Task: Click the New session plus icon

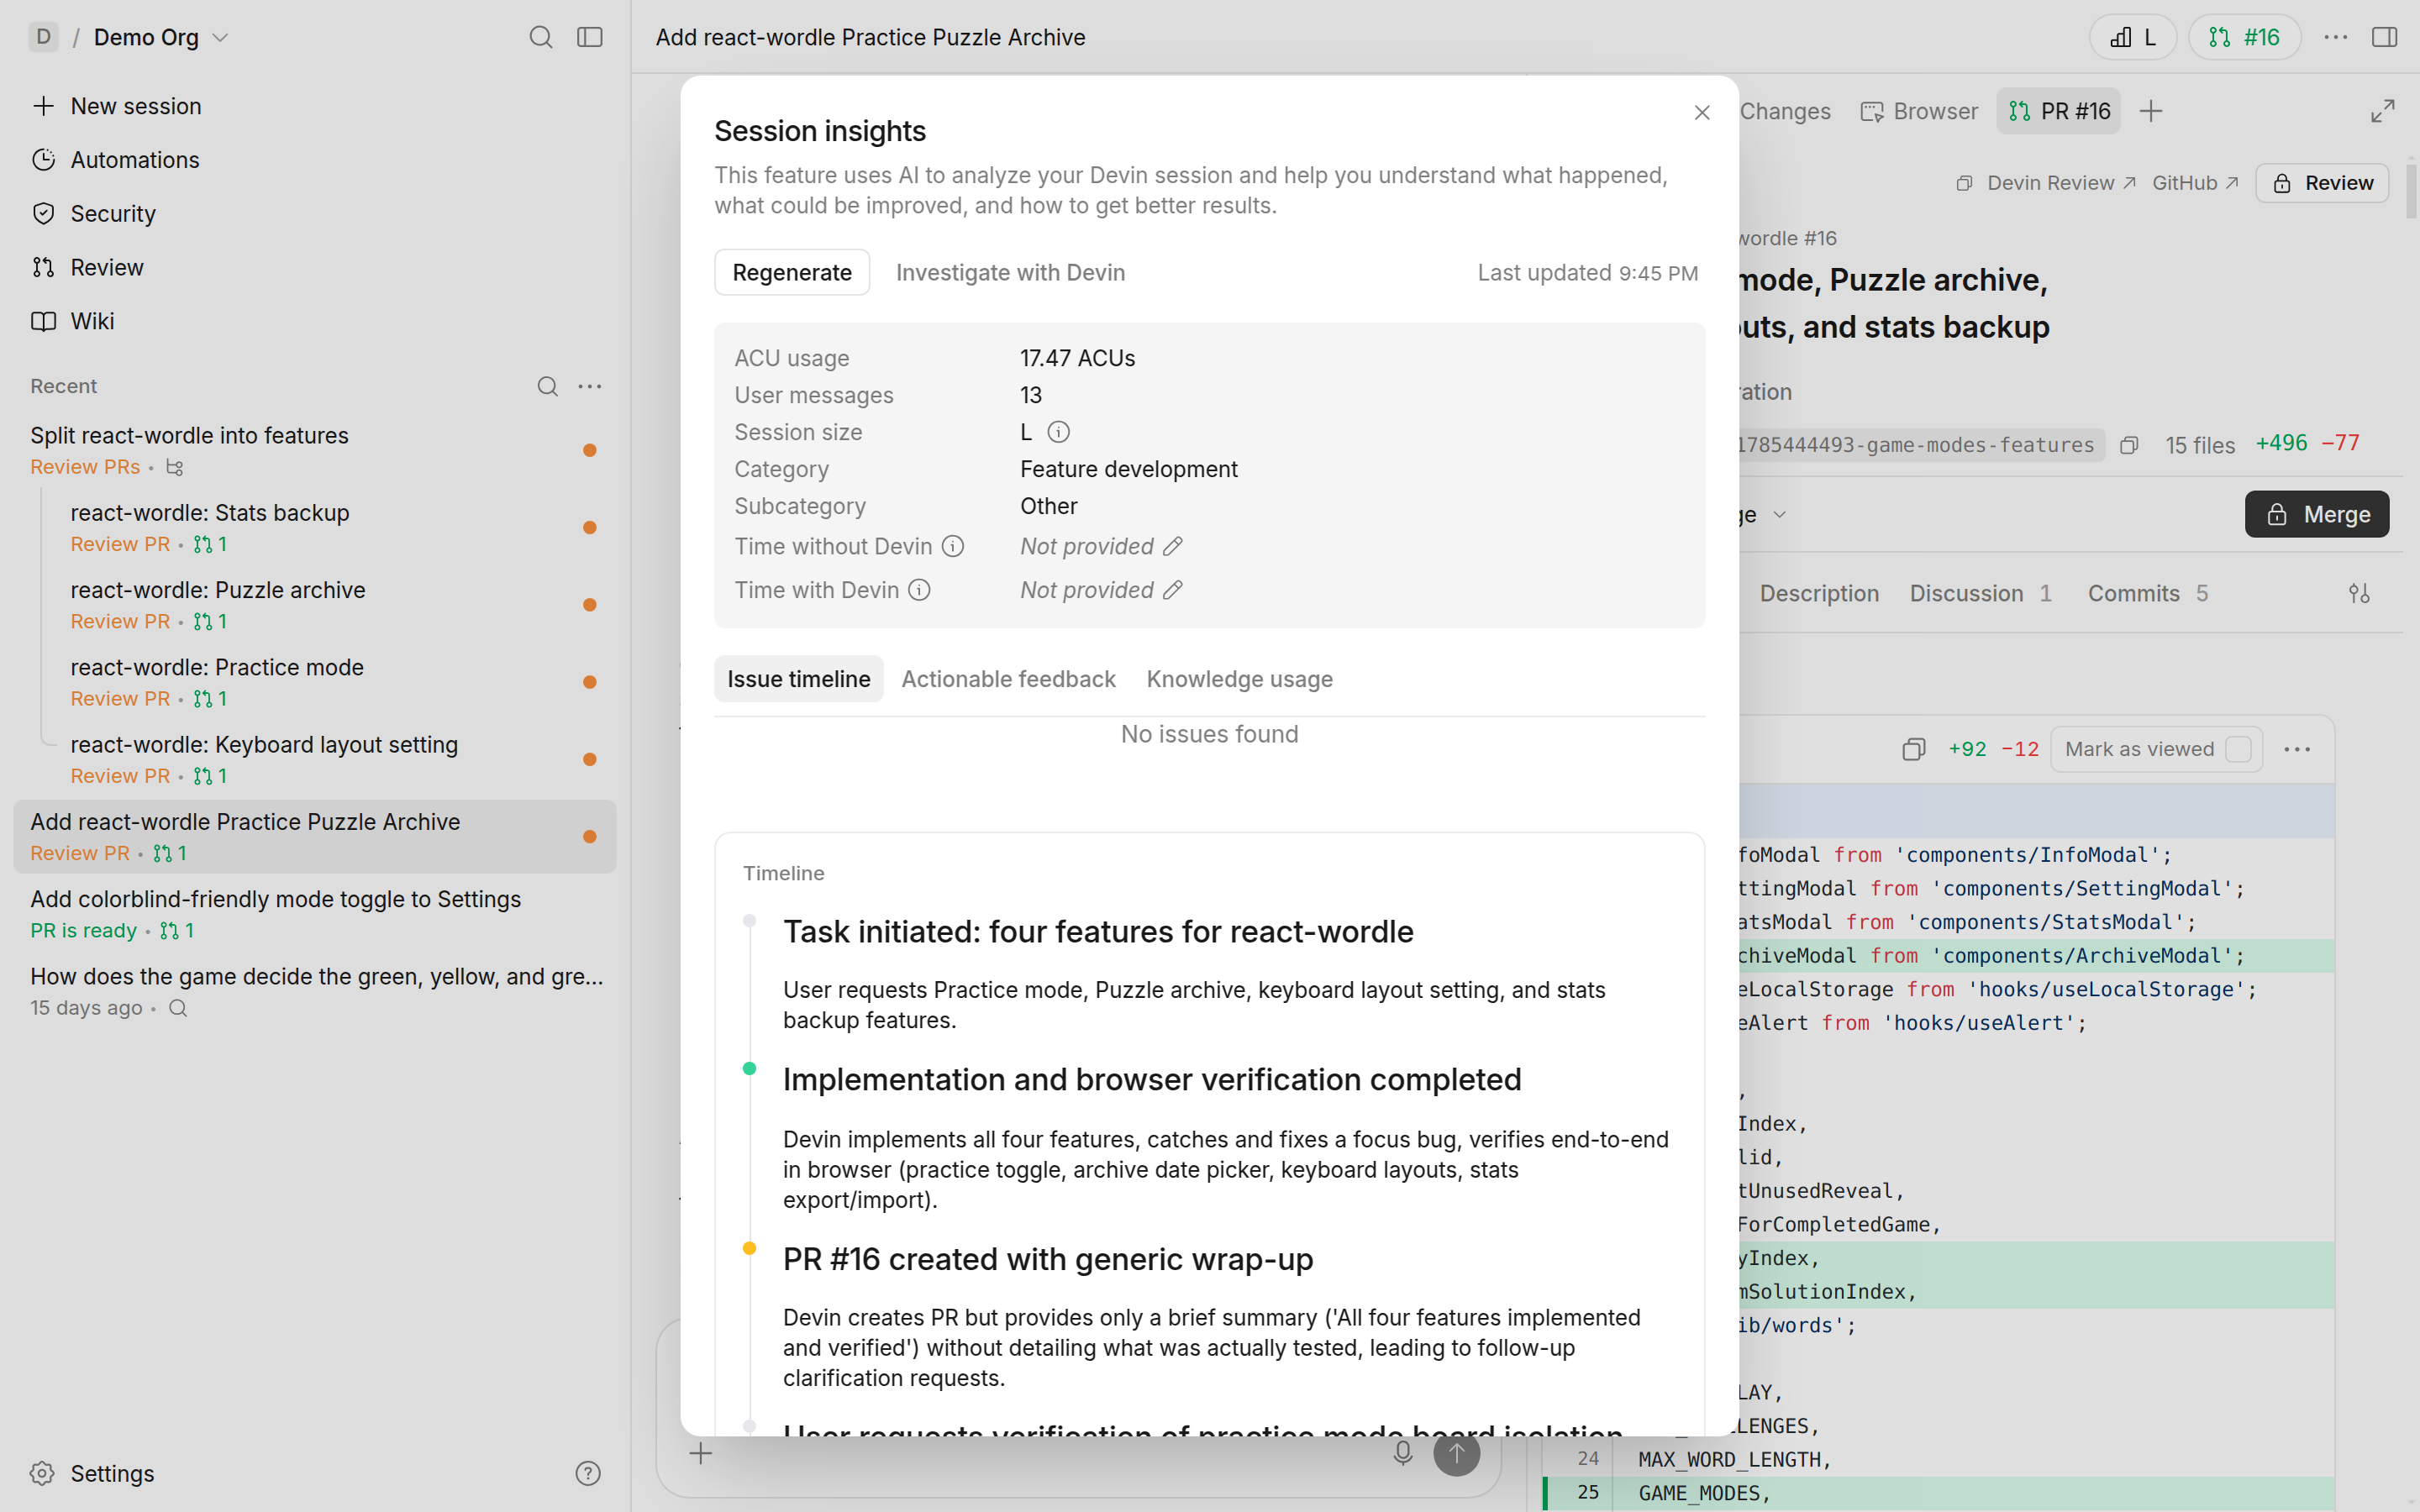Action: tap(43, 106)
